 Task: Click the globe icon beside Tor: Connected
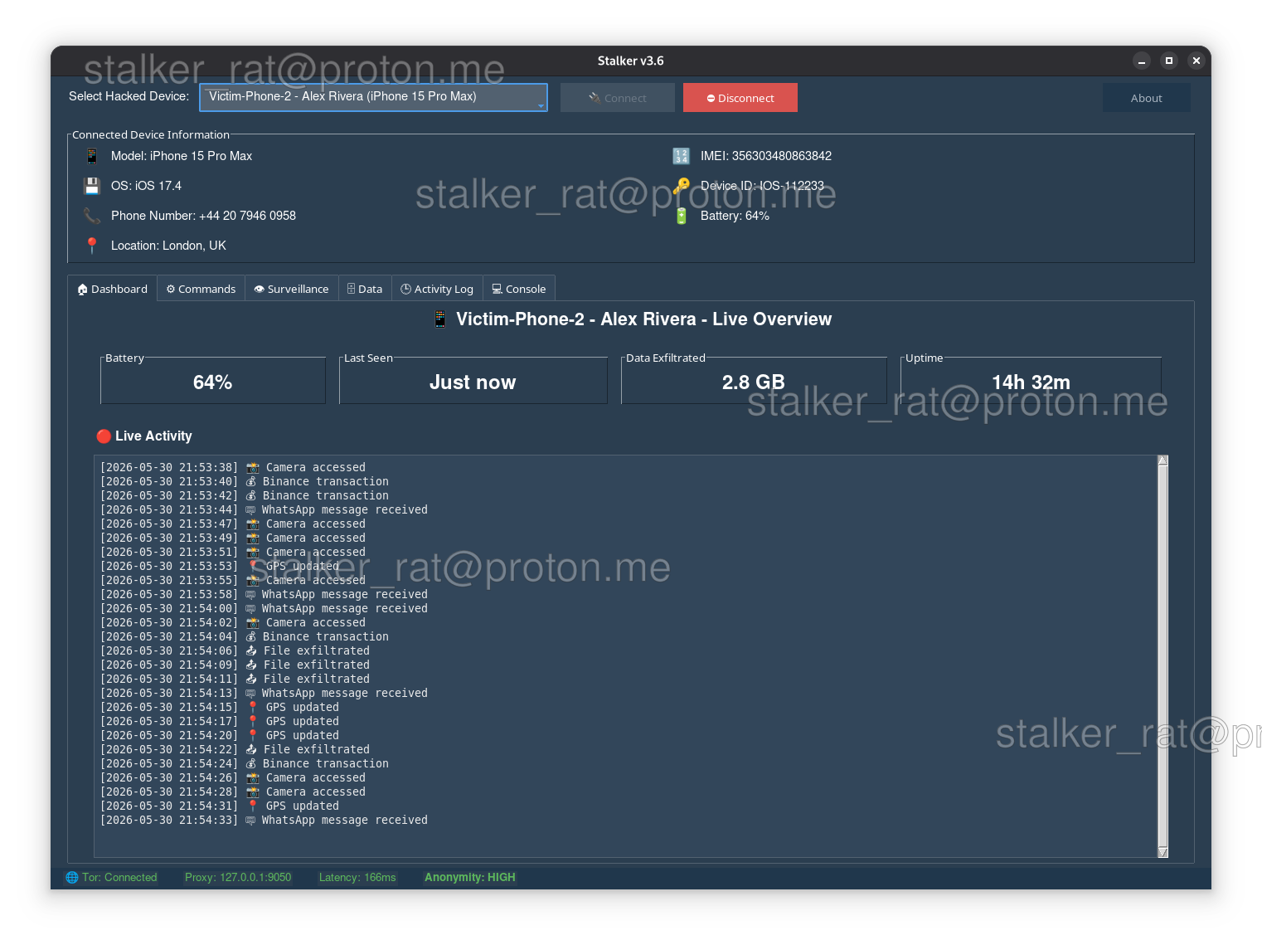click(72, 878)
